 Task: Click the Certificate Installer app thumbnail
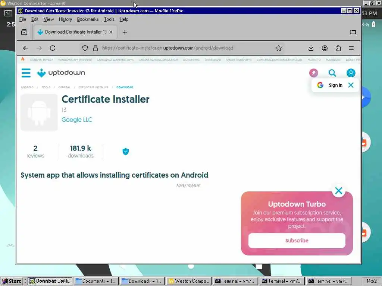coord(39,112)
